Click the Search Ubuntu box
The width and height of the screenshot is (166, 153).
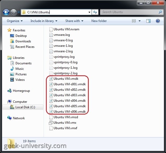pyautogui.click(x=132, y=12)
